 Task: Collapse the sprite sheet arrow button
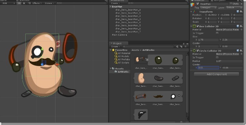click(147, 60)
